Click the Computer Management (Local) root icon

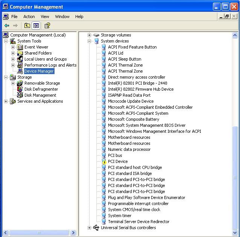click(6, 35)
